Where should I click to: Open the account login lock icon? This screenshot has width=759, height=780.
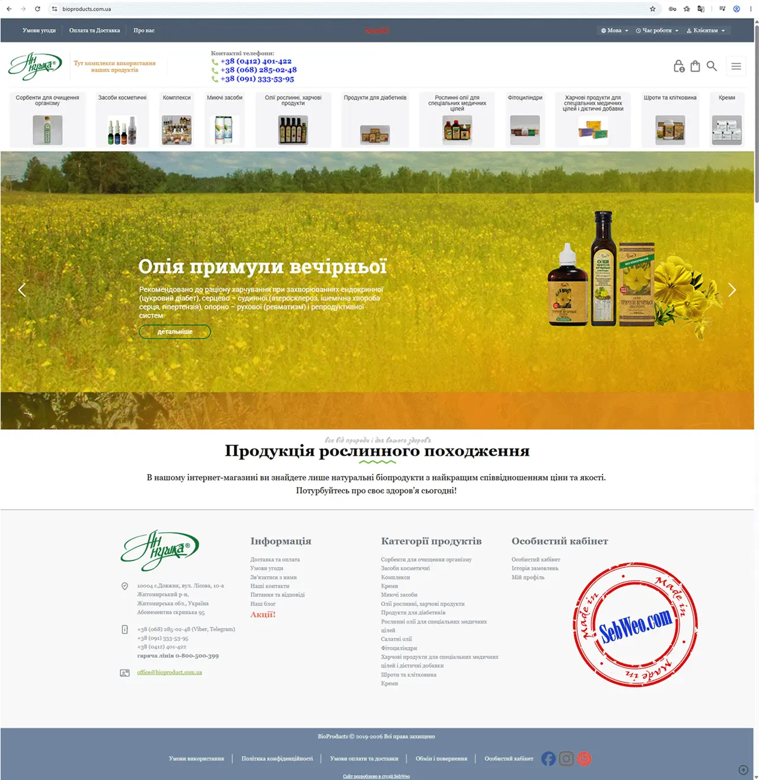680,66
